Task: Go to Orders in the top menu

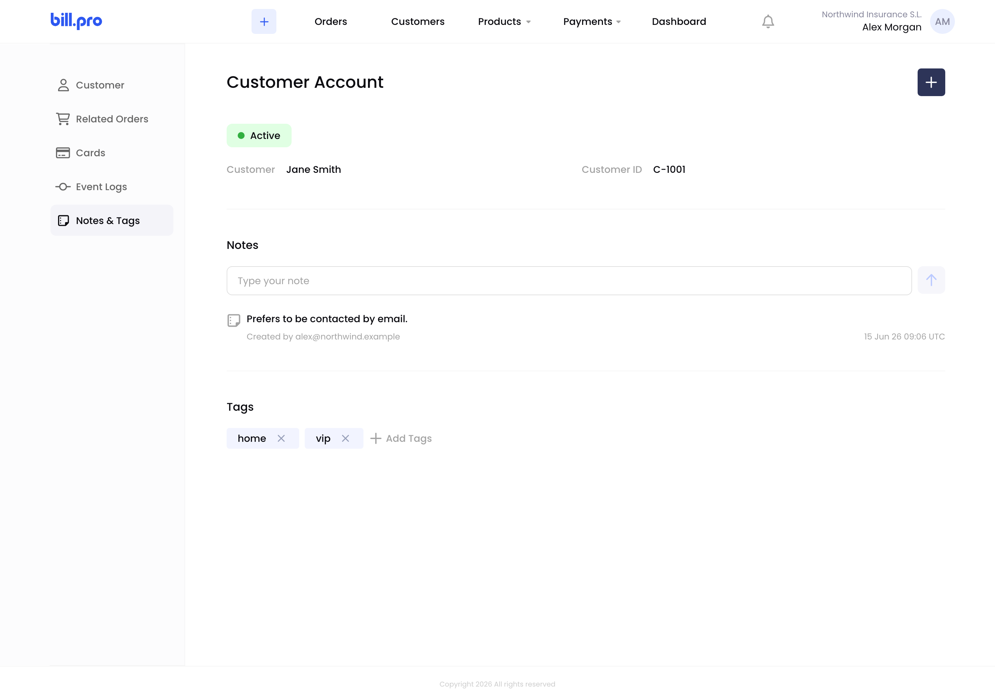Action: (331, 22)
